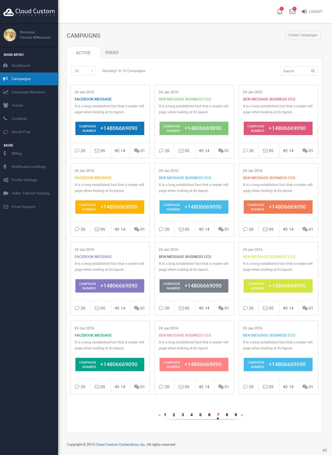
Task: Click the Cloud Custom Connections logo
Action: point(29,12)
